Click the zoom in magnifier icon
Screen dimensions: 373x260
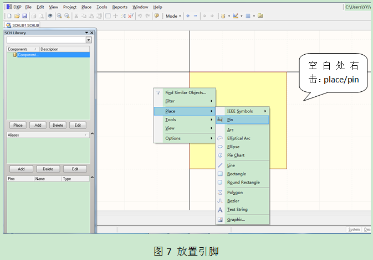(59, 16)
